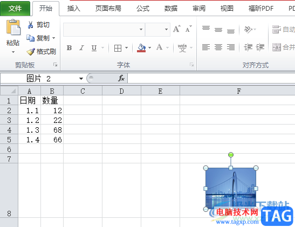
Task: Open the font name dropdown
Action: (x=141, y=29)
